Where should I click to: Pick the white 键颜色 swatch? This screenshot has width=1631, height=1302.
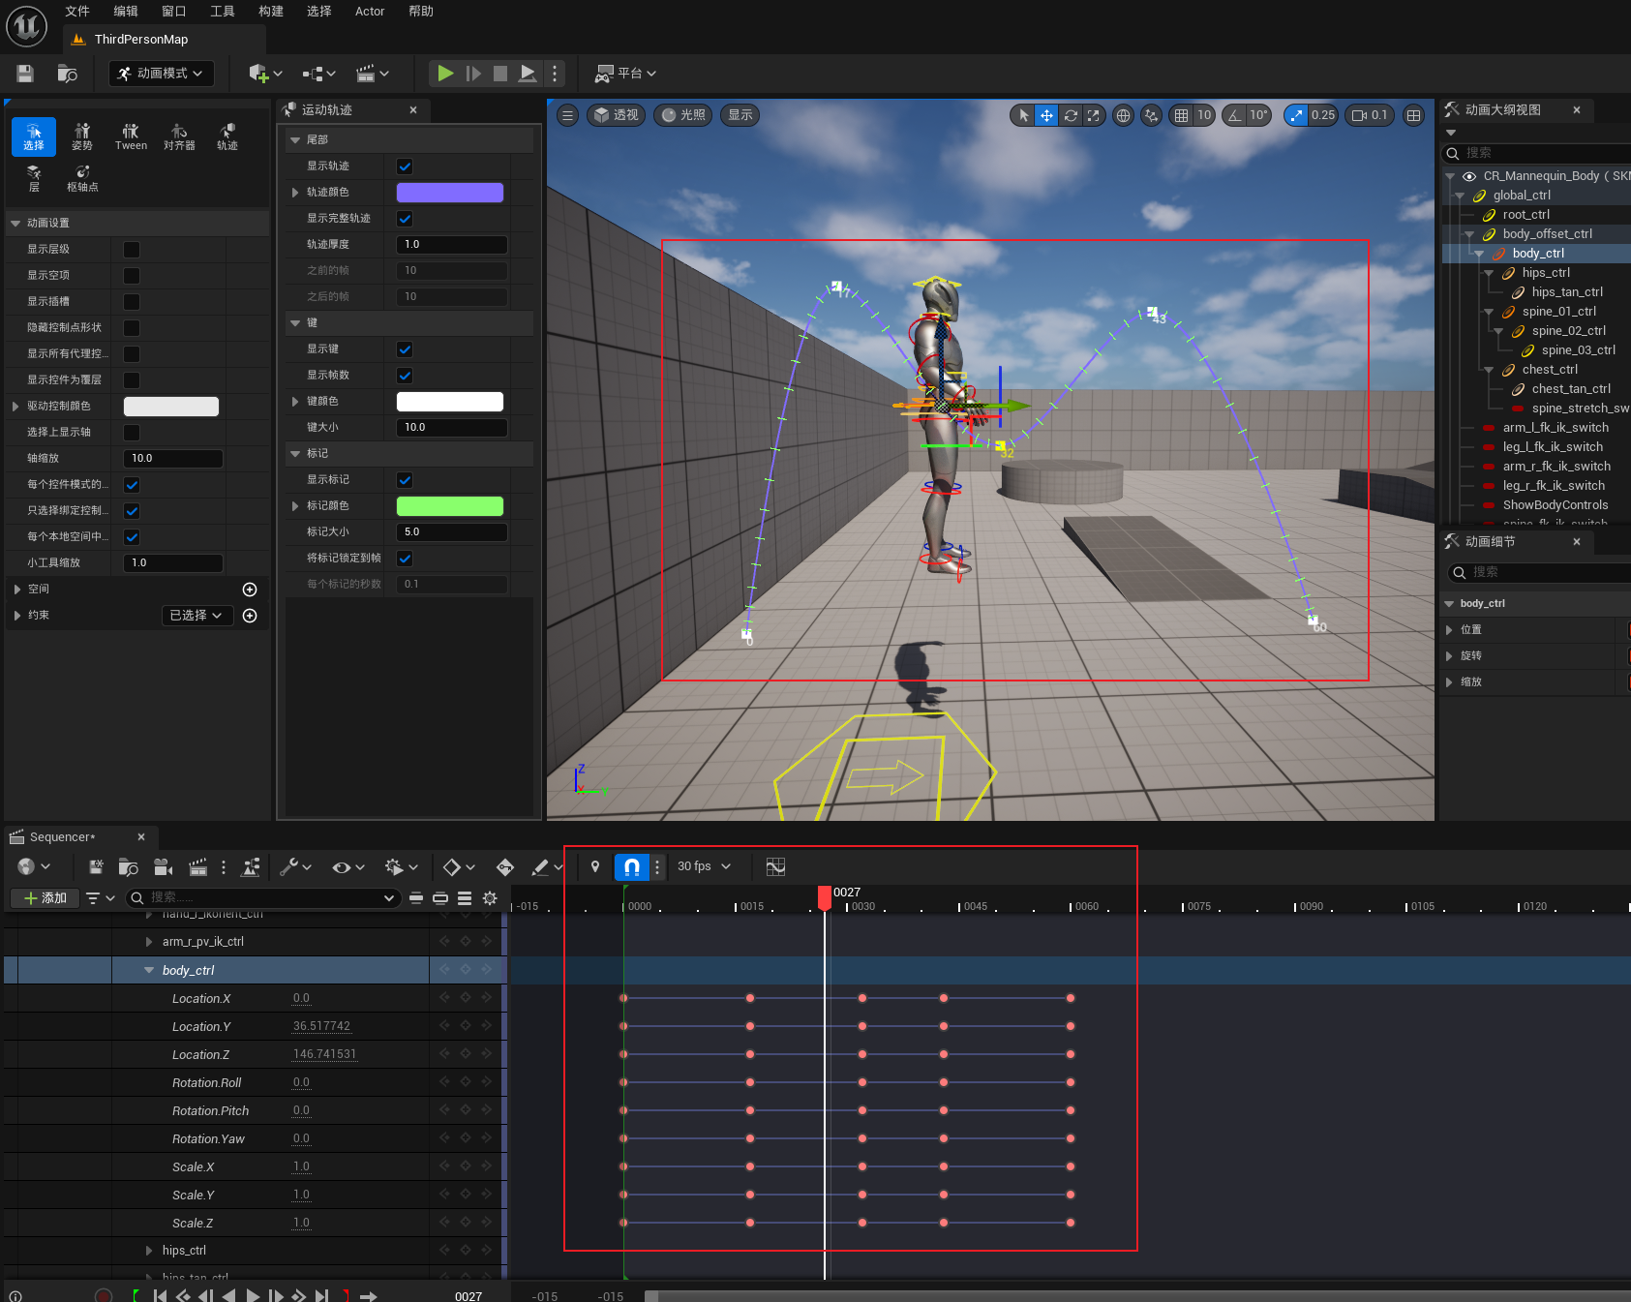click(x=450, y=402)
